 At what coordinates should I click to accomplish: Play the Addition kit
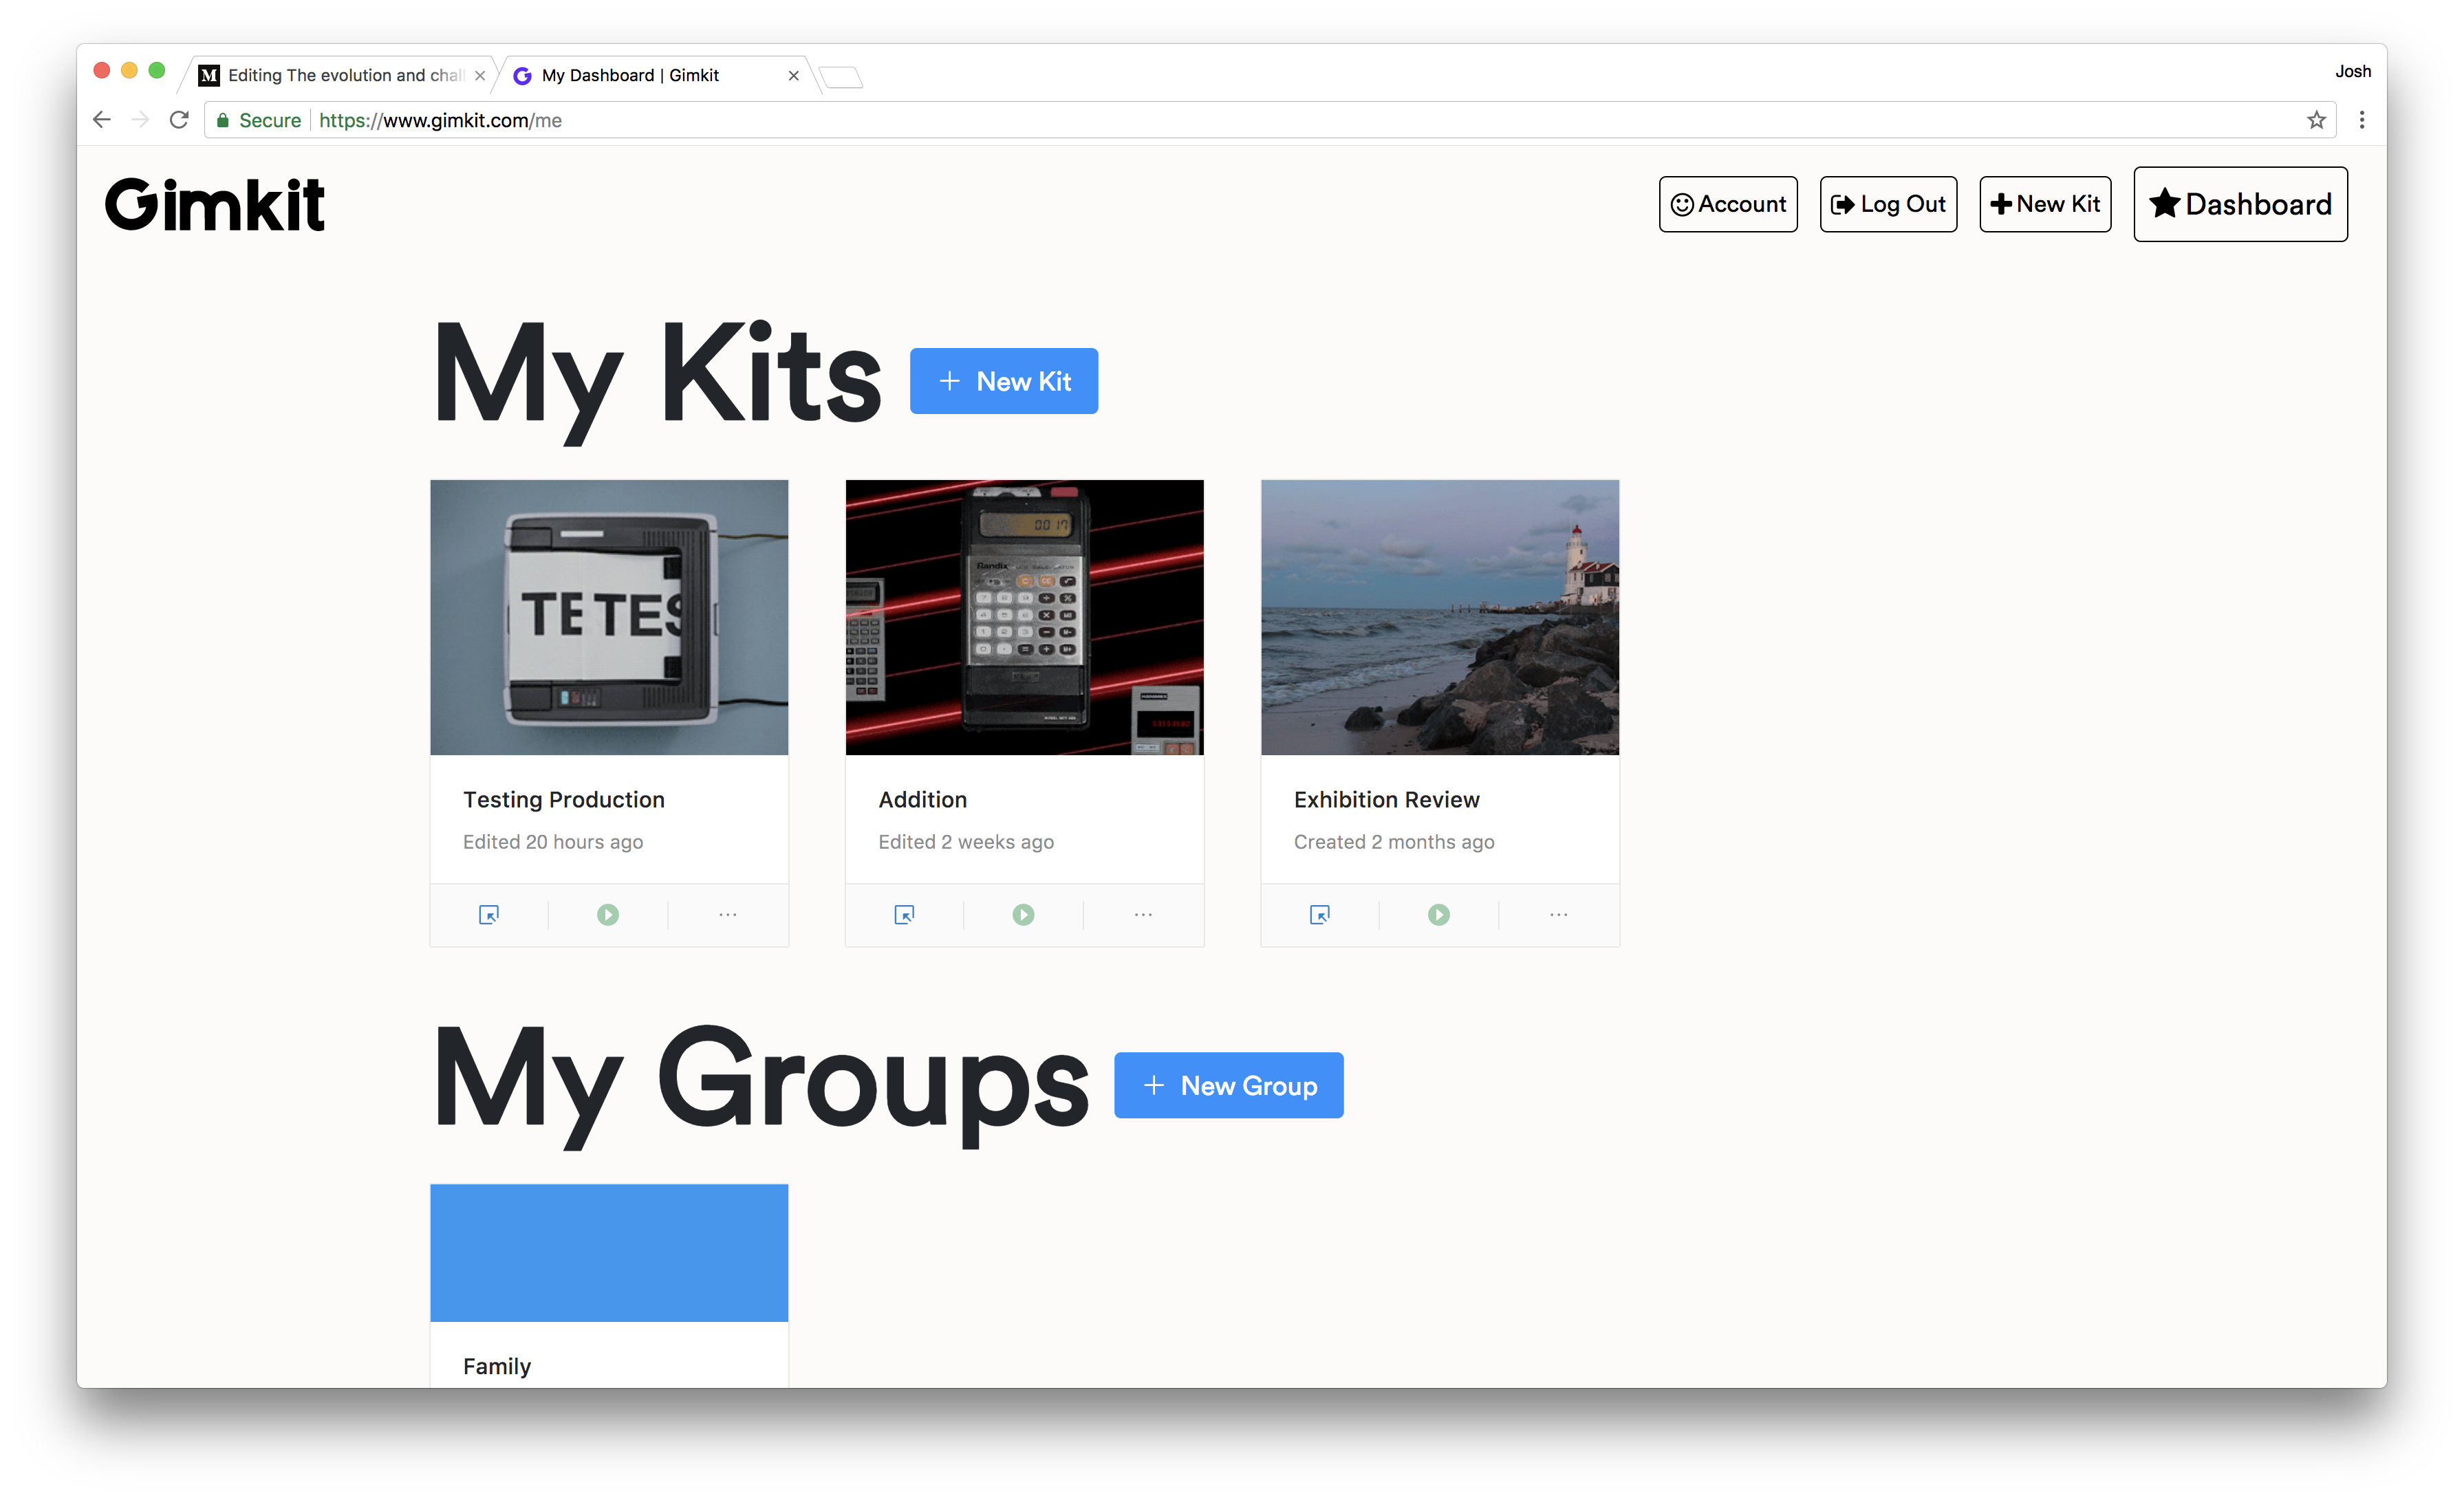coord(1023,914)
